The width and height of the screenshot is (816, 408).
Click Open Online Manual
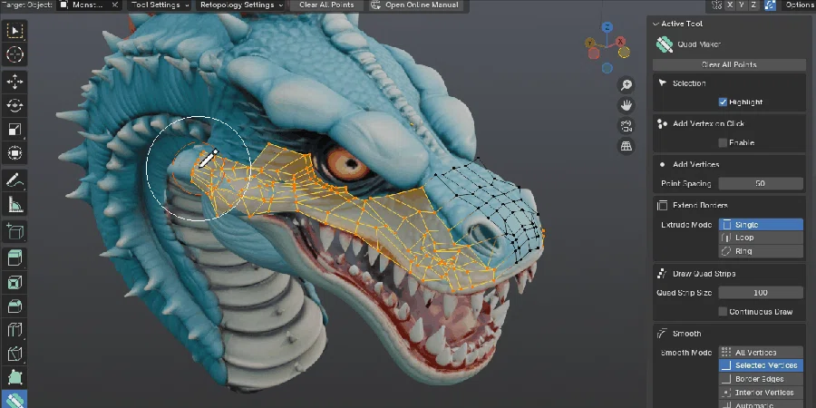(414, 5)
